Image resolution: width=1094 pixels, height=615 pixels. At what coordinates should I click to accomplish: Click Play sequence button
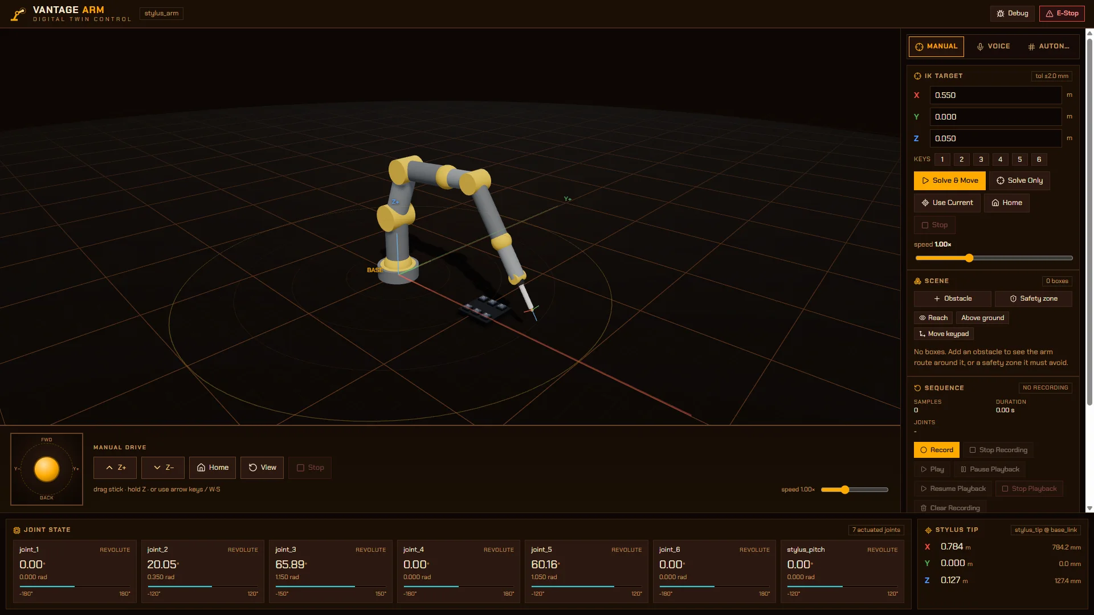[x=932, y=469]
